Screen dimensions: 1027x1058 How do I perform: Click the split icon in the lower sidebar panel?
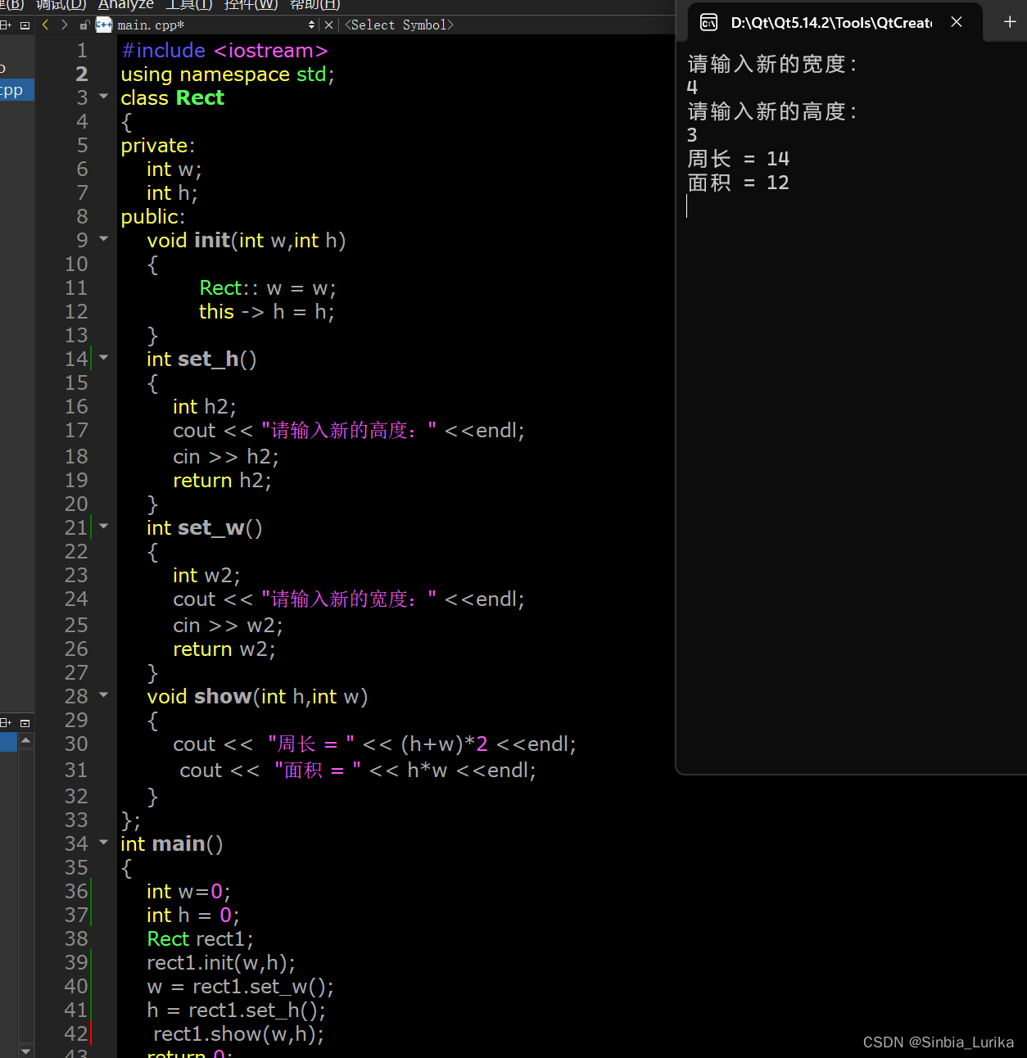[5, 723]
